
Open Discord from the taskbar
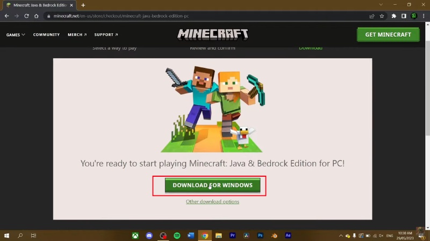149,236
